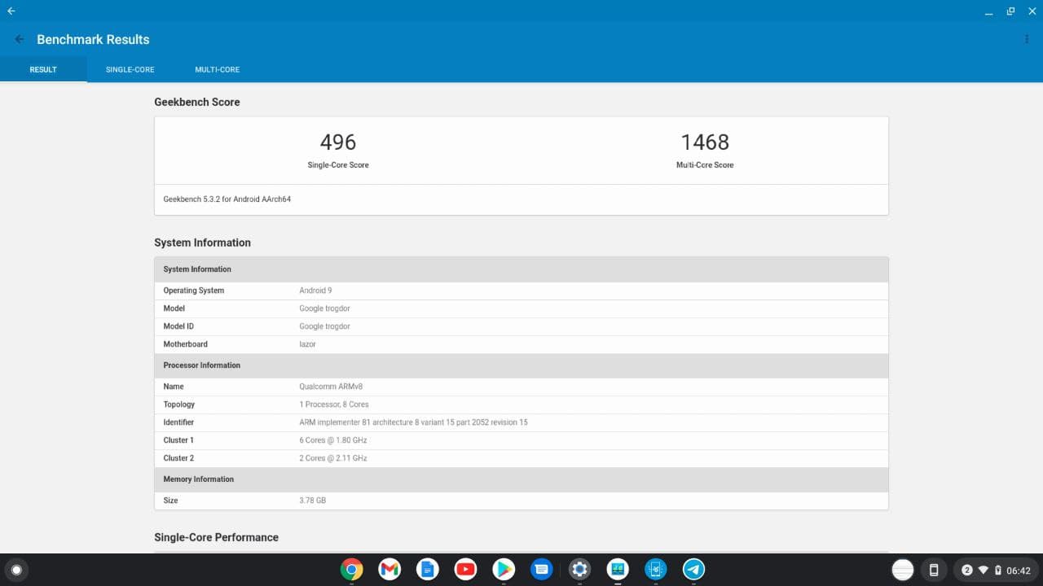Screen dimensions: 1043x586
Task: Click the multi-core score 1468
Action: tap(705, 142)
